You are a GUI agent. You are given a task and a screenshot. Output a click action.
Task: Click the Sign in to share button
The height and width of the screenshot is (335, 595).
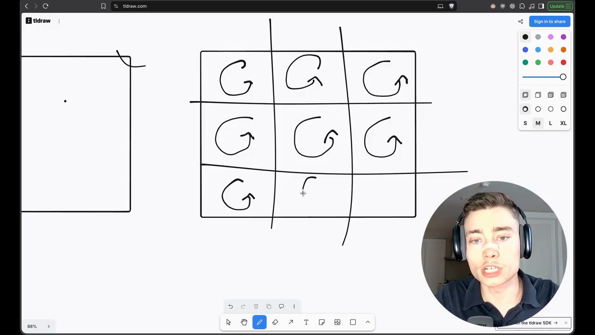549,21
